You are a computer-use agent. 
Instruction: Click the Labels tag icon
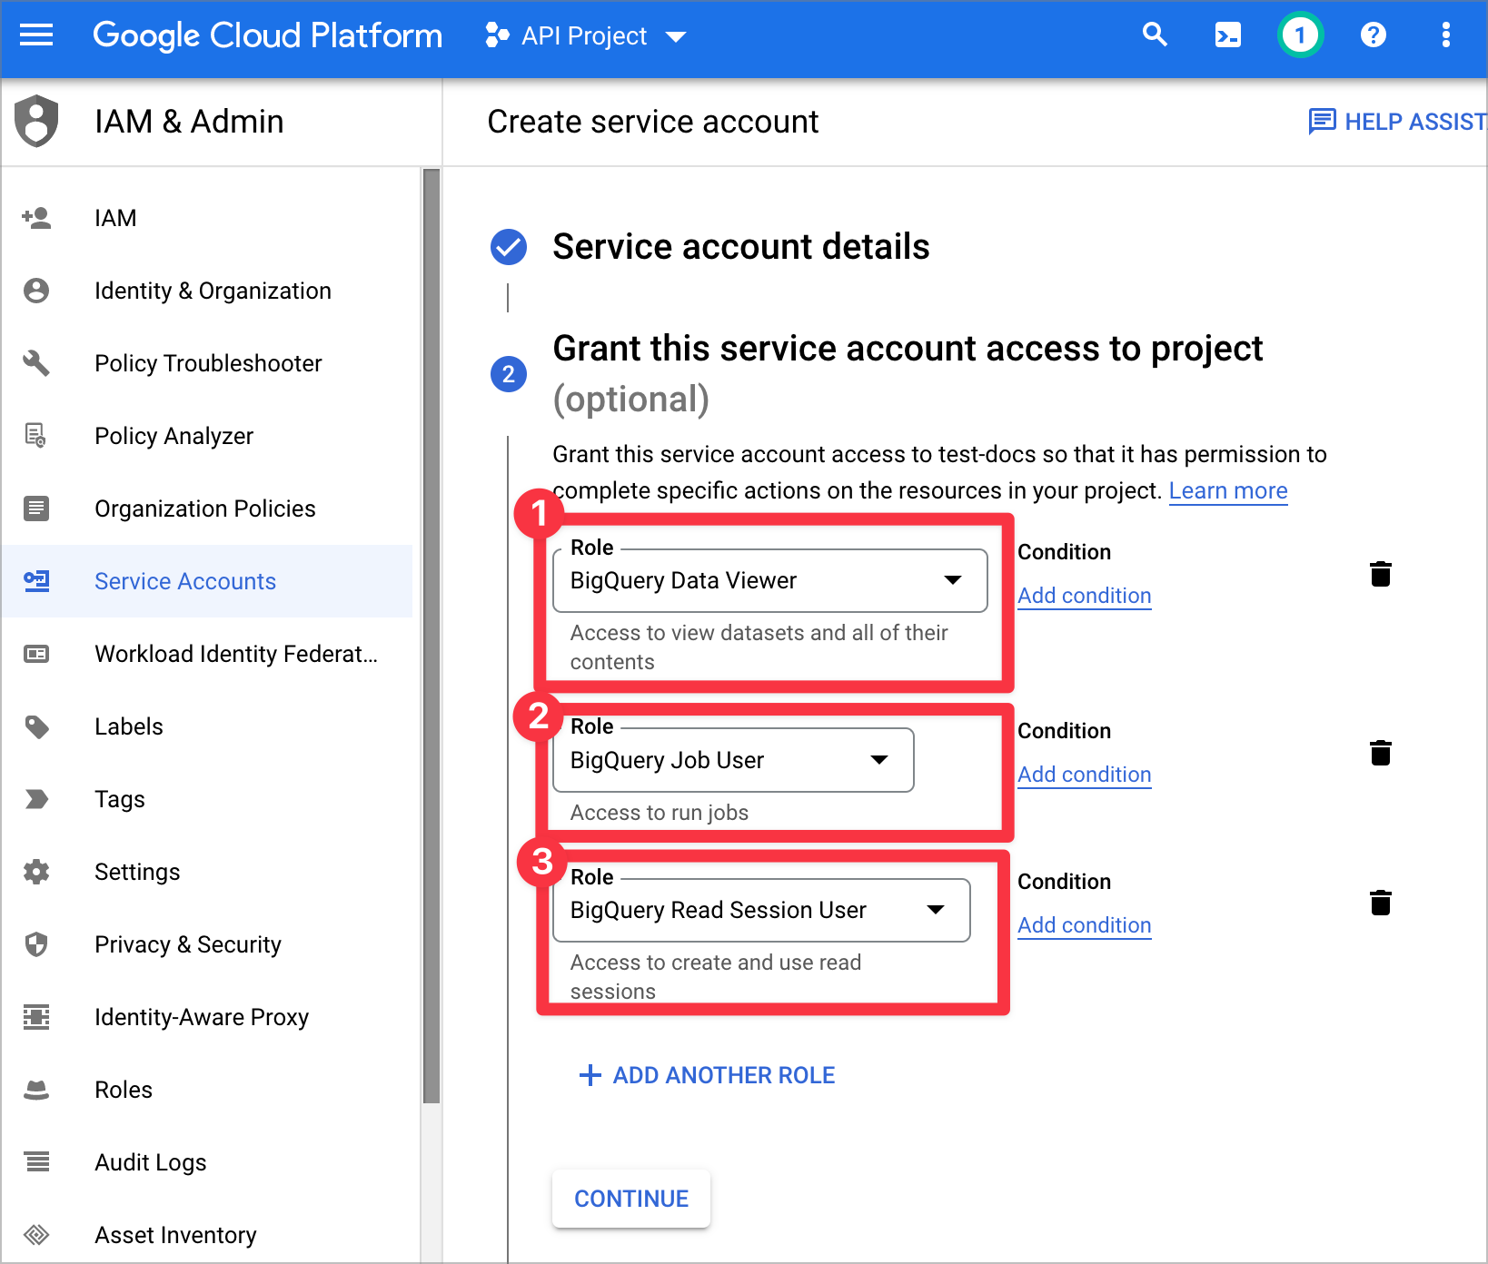pos(36,726)
